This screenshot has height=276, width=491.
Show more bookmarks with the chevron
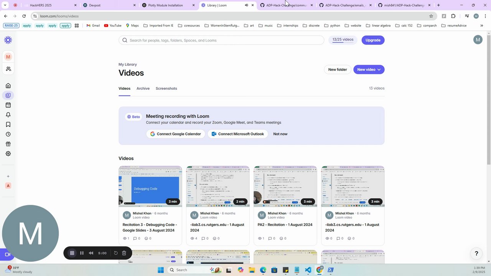482,26
